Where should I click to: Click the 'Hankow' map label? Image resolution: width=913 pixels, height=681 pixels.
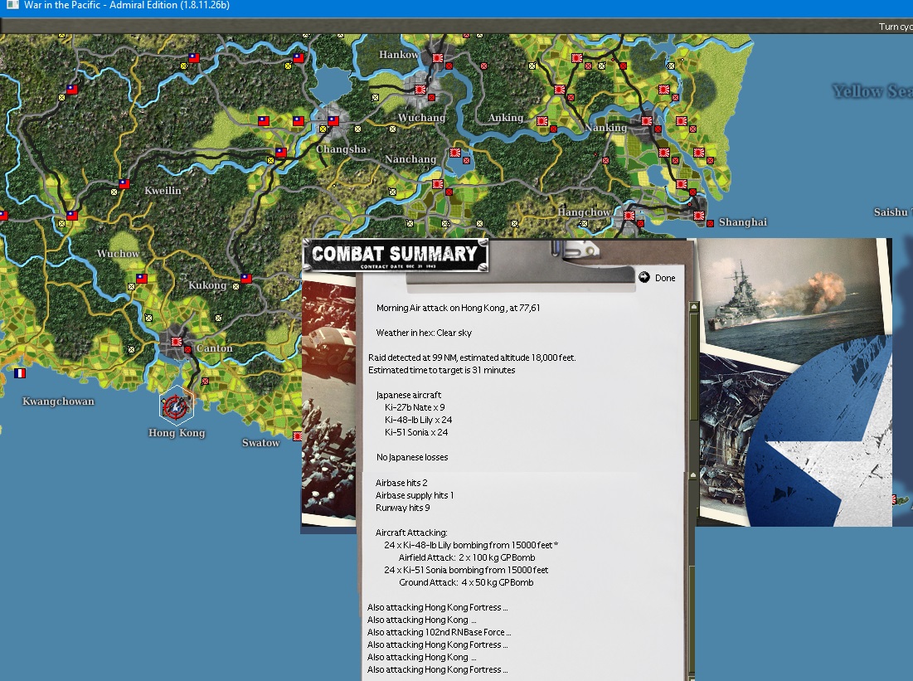[x=398, y=55]
